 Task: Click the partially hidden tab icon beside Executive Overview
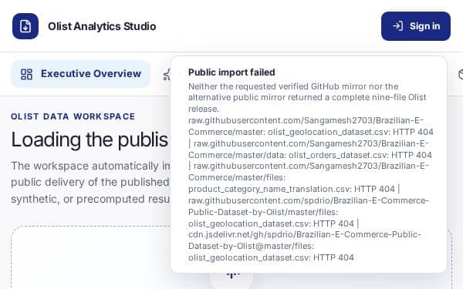point(167,75)
